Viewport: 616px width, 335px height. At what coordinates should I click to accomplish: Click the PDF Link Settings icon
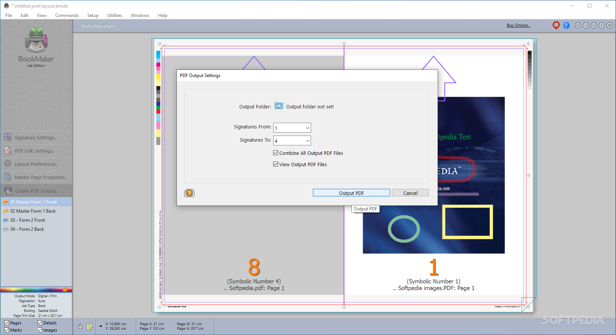[x=8, y=150]
